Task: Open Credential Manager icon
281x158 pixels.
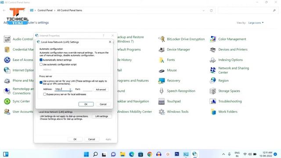Action: coord(7,50)
